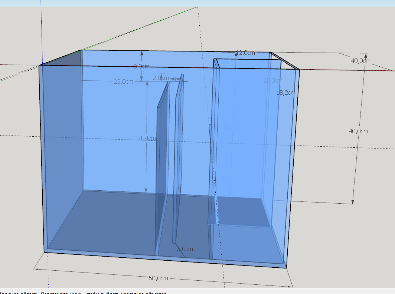The height and width of the screenshot is (294, 395).
Task: Select the 8,0cm dimension text
Action: tap(141, 67)
